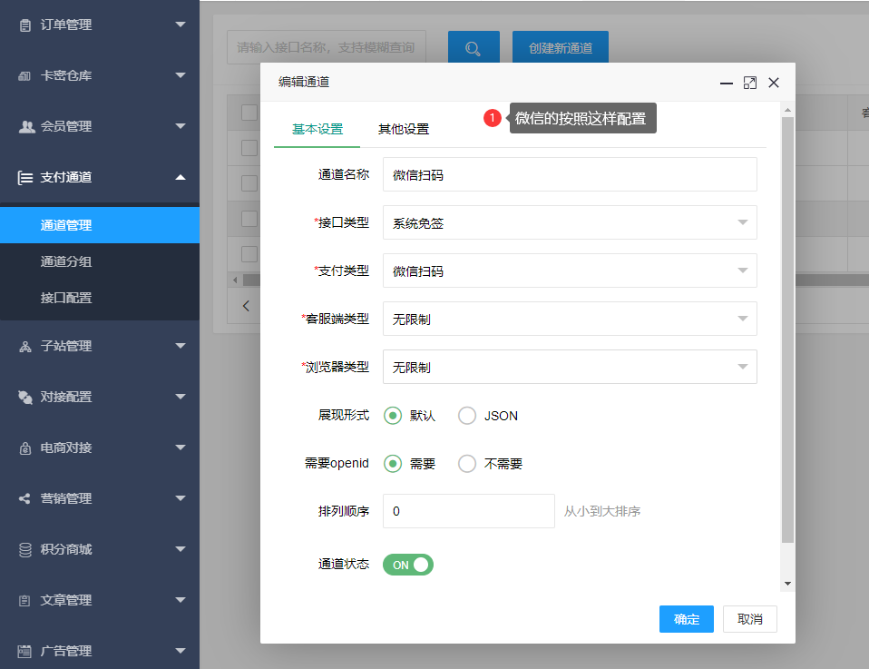Image resolution: width=869 pixels, height=669 pixels.
Task: Select 需要 openid radio
Action: pos(393,464)
